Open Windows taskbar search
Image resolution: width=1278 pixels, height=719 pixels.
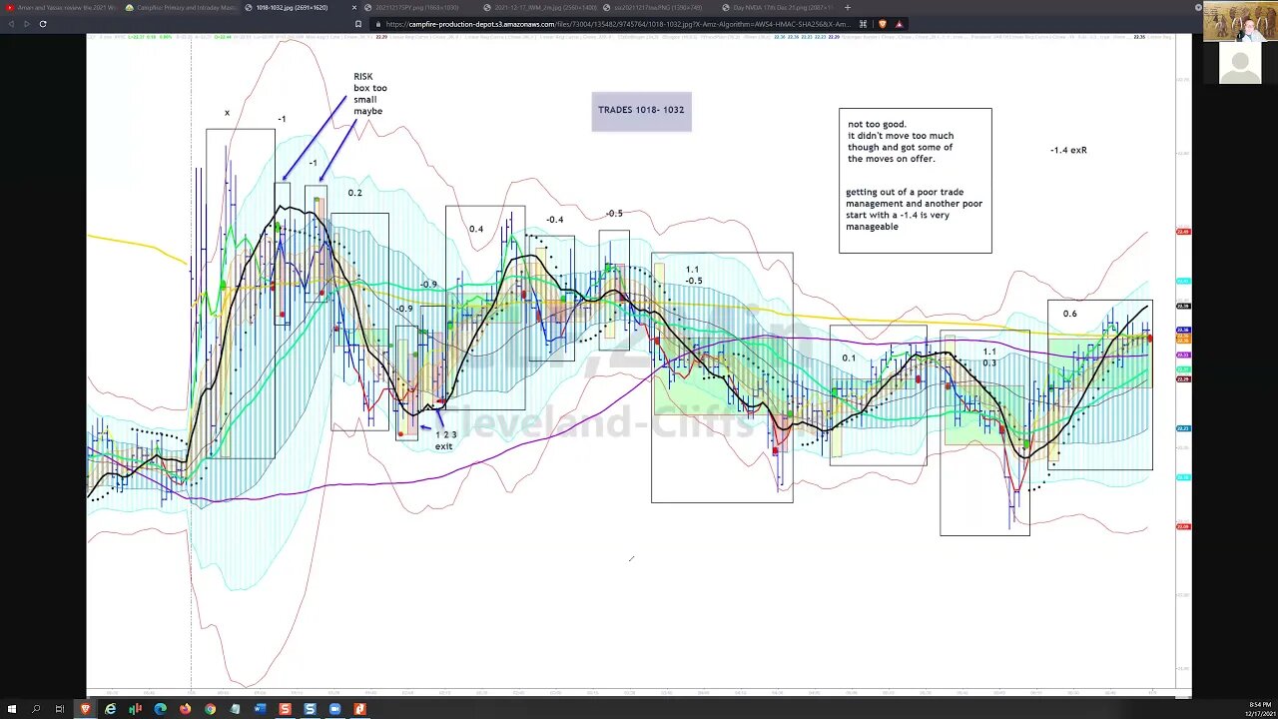point(35,709)
